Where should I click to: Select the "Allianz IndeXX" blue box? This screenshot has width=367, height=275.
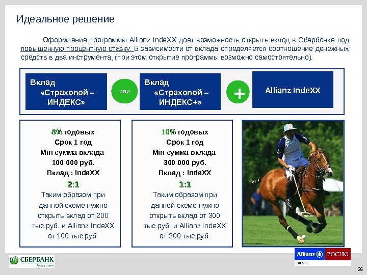click(x=293, y=90)
